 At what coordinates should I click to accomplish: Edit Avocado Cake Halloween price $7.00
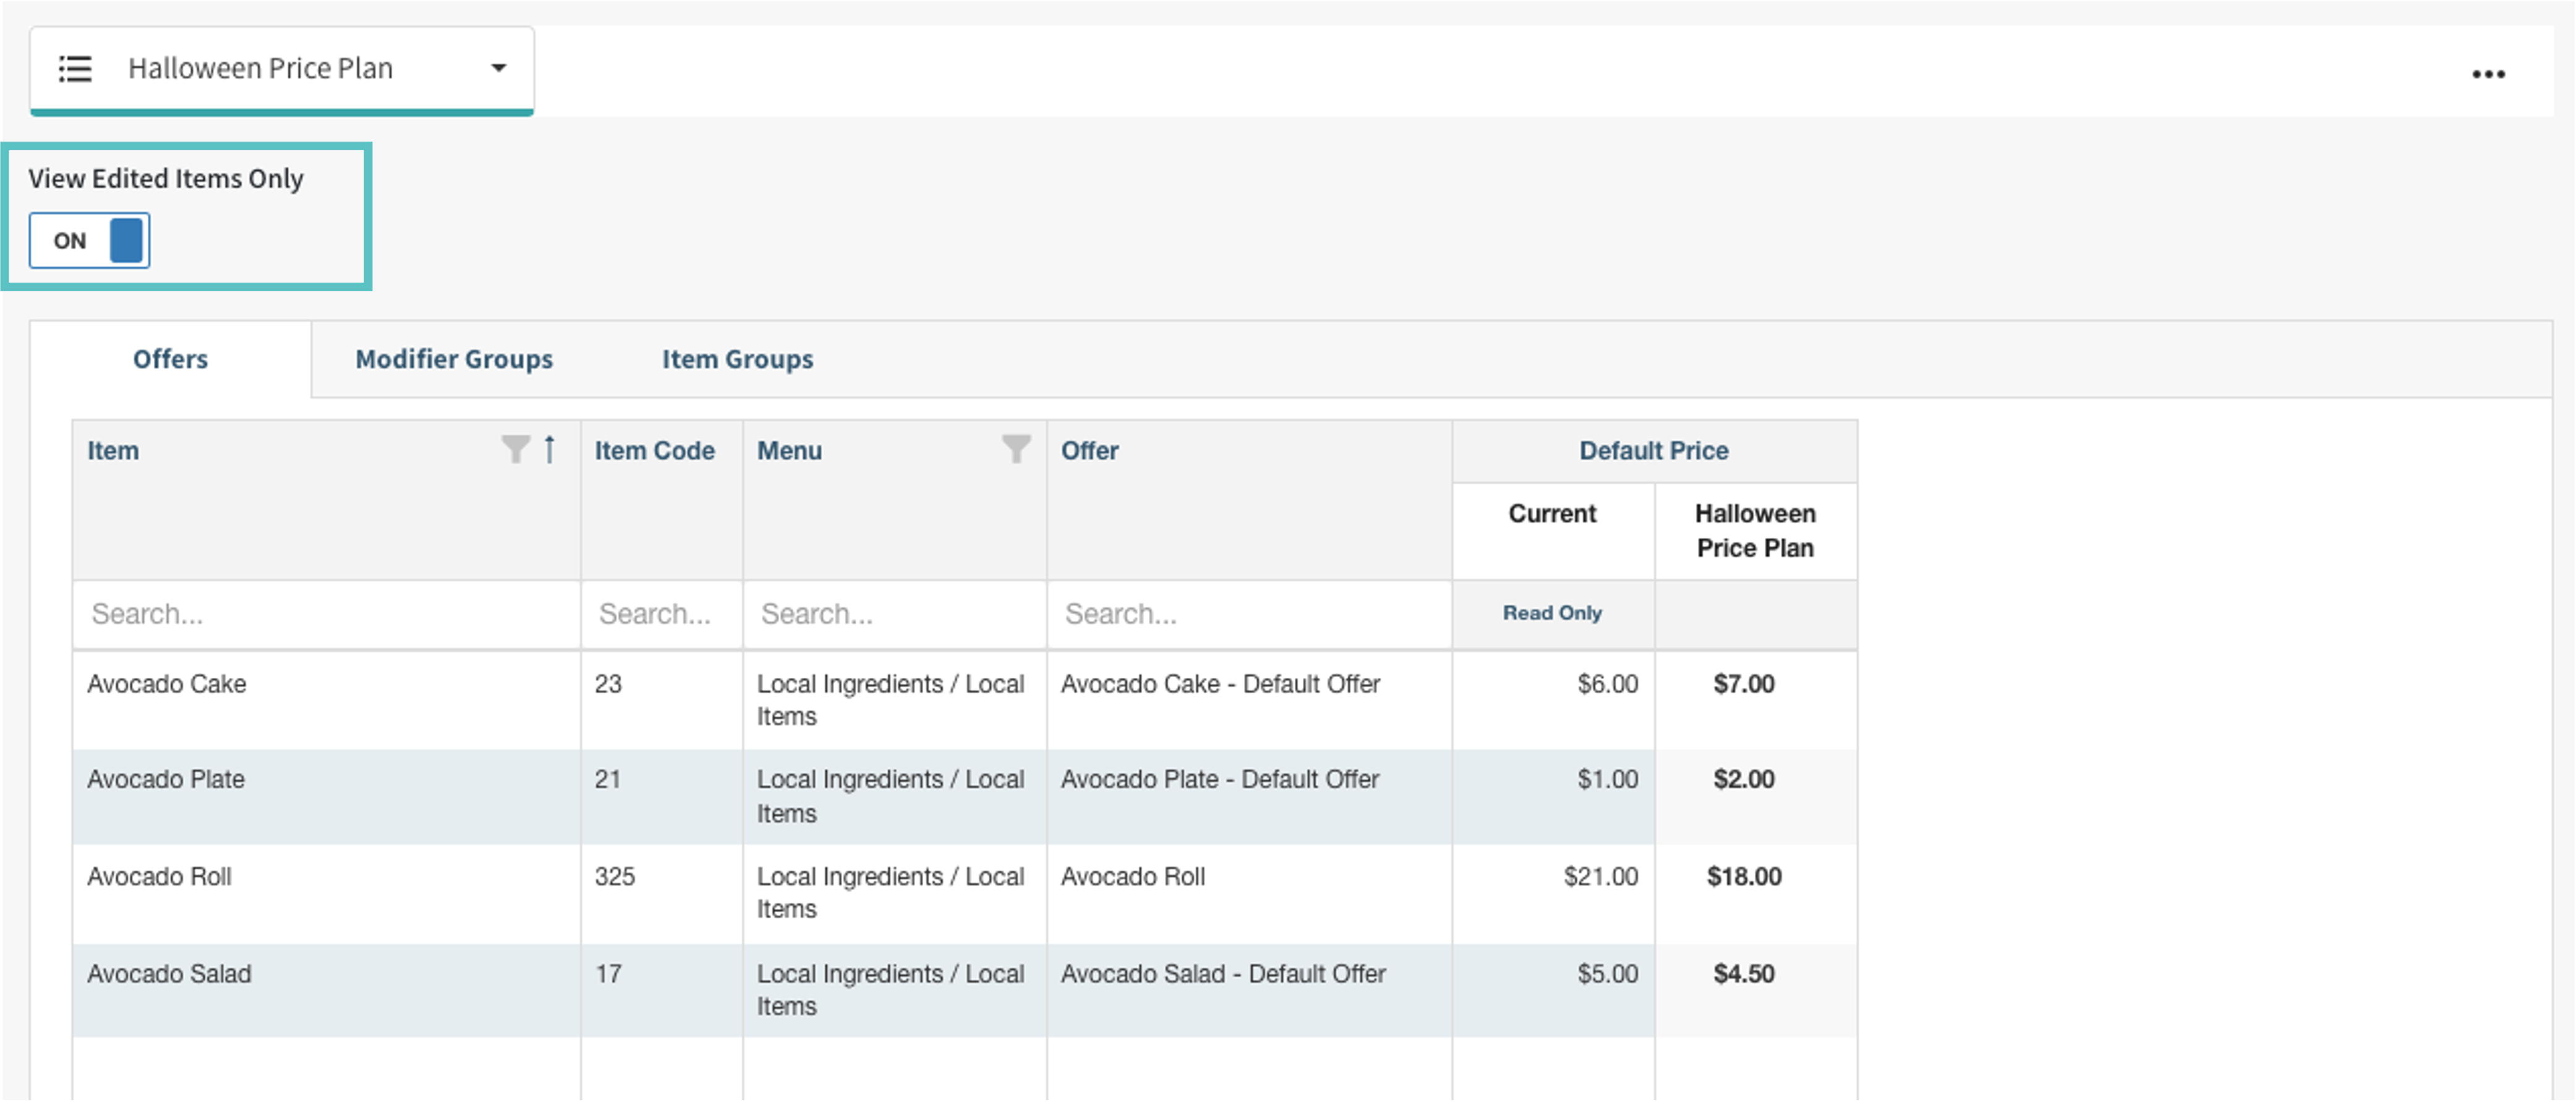point(1743,684)
